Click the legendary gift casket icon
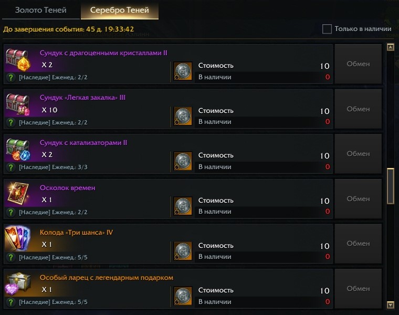This screenshot has width=399, height=315. click(19, 283)
